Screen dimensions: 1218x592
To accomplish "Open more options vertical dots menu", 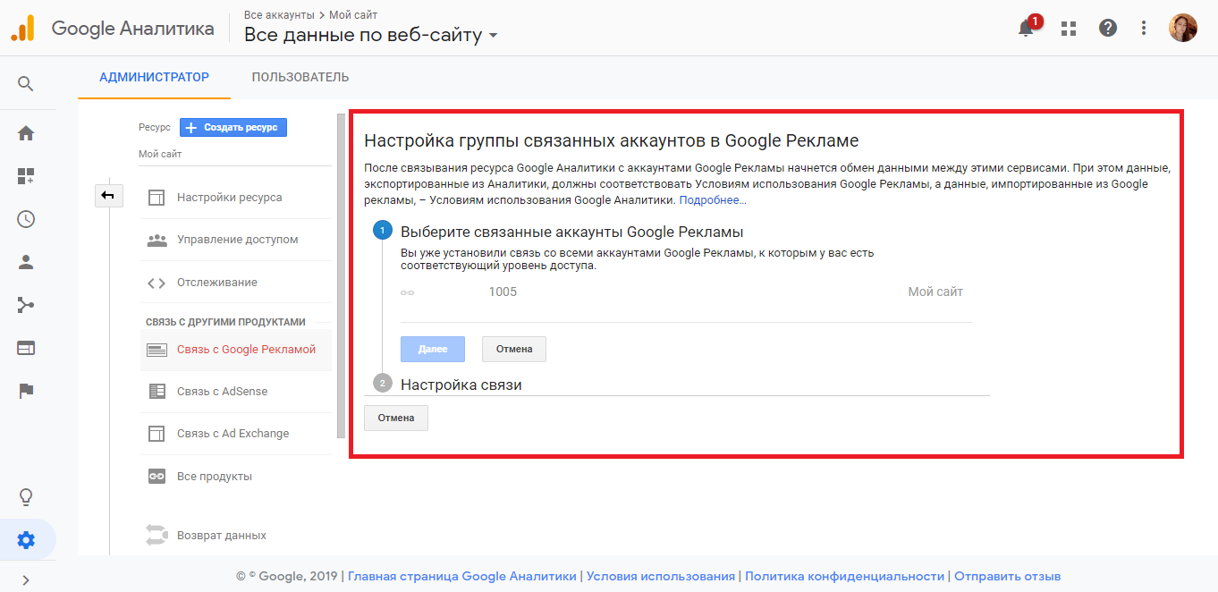I will [1144, 28].
